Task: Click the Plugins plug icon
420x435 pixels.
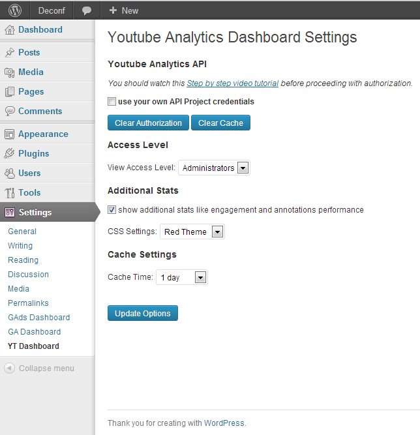Action: (x=9, y=153)
